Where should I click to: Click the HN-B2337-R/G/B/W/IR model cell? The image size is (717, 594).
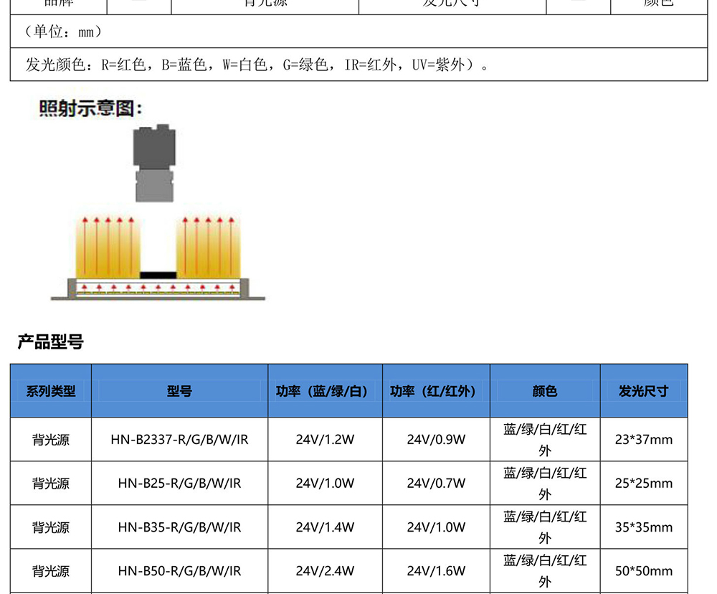pyautogui.click(x=179, y=440)
